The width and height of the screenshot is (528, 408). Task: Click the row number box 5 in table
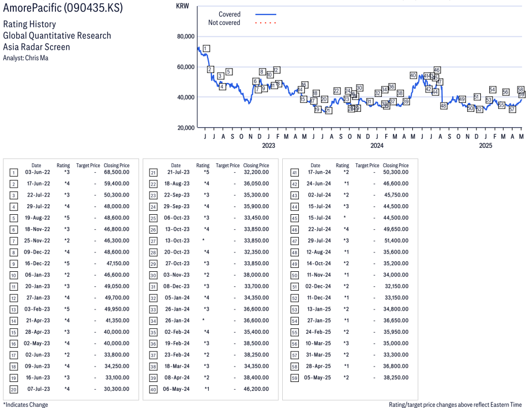tap(13, 218)
